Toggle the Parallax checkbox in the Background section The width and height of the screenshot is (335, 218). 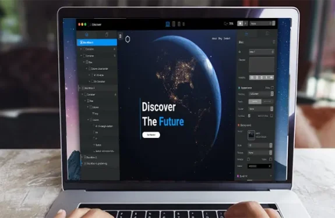click(x=248, y=159)
